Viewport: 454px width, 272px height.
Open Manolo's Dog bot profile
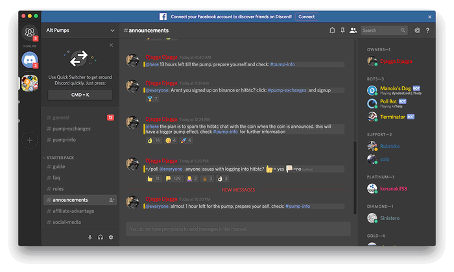click(x=396, y=90)
